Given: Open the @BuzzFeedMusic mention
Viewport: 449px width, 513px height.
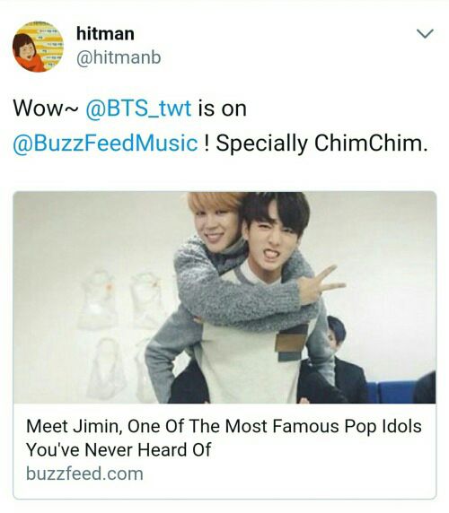Looking at the screenshot, I should click(105, 143).
